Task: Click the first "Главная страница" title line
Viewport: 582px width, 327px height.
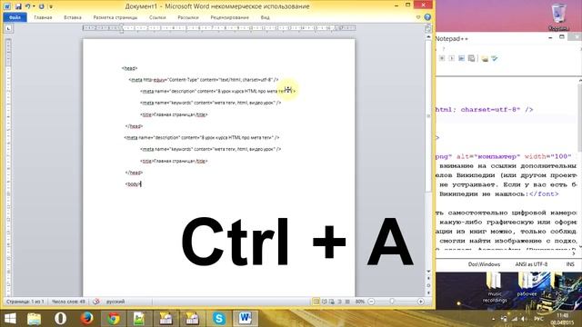Action: (x=174, y=114)
